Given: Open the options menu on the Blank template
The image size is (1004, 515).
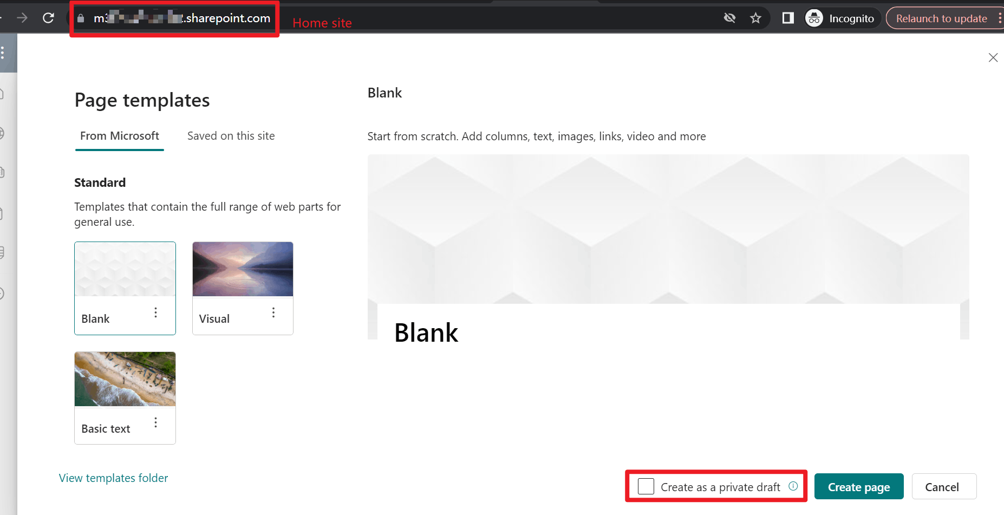Looking at the screenshot, I should point(155,312).
